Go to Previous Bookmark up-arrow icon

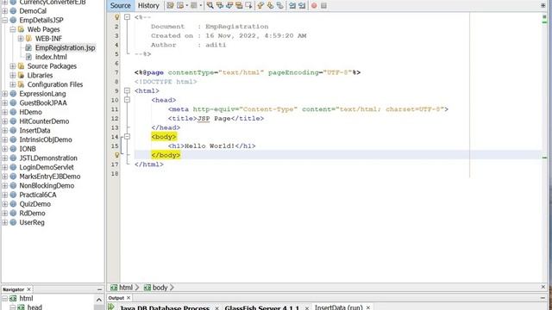click(260, 6)
